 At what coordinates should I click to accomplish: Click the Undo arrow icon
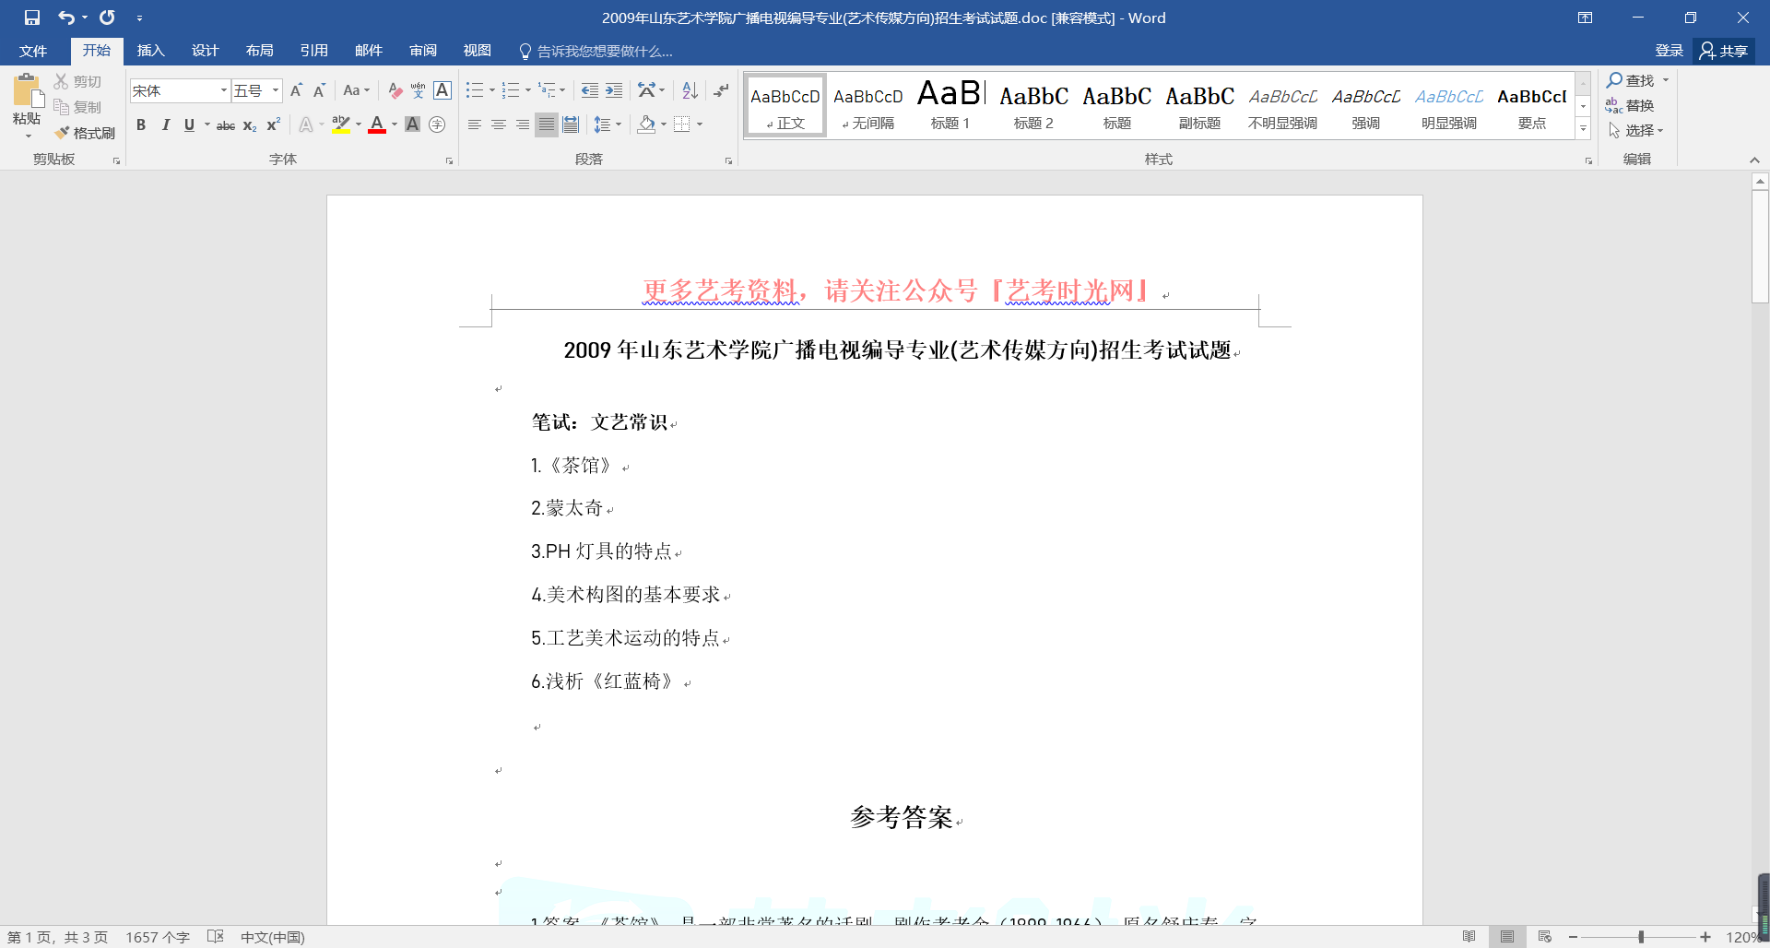click(65, 18)
